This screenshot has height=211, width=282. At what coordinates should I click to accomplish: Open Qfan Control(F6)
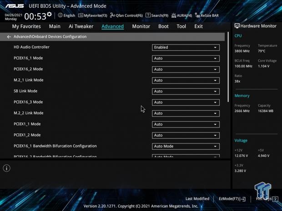[126, 15]
